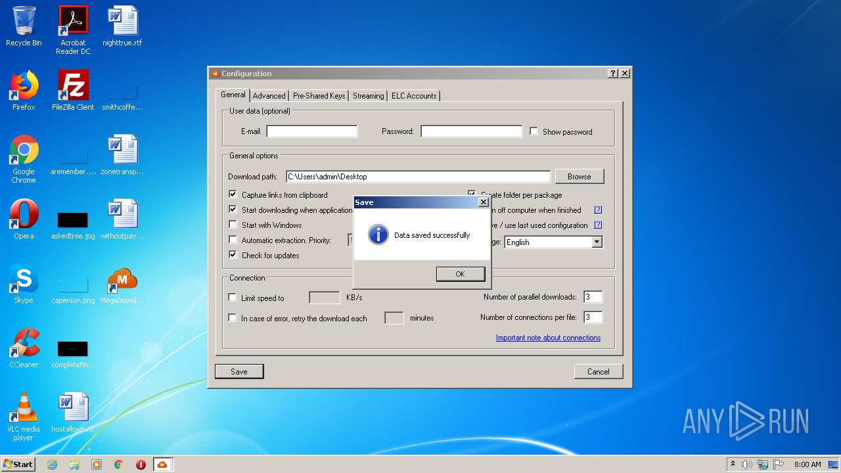Toggle Start downloading when application starts
The image size is (841, 473).
point(233,210)
